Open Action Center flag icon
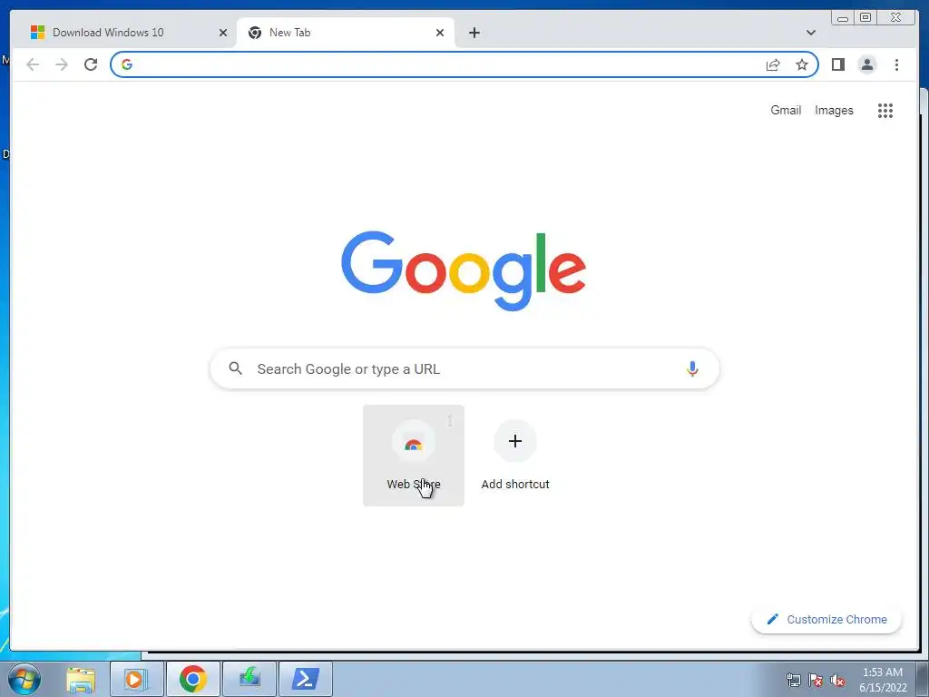This screenshot has height=697, width=929. (816, 680)
